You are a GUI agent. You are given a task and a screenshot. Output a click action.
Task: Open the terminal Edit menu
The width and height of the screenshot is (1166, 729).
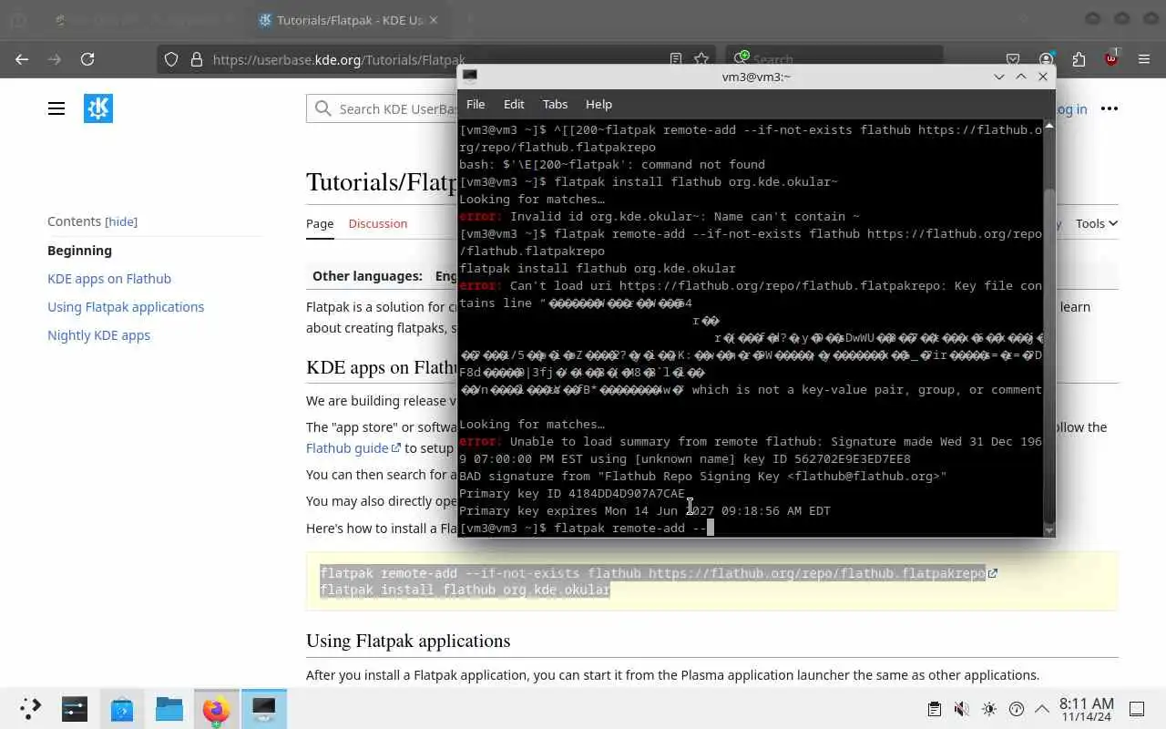click(514, 104)
